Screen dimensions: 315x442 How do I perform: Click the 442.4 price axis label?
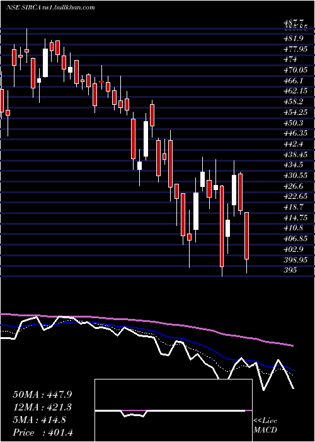pyautogui.click(x=295, y=144)
